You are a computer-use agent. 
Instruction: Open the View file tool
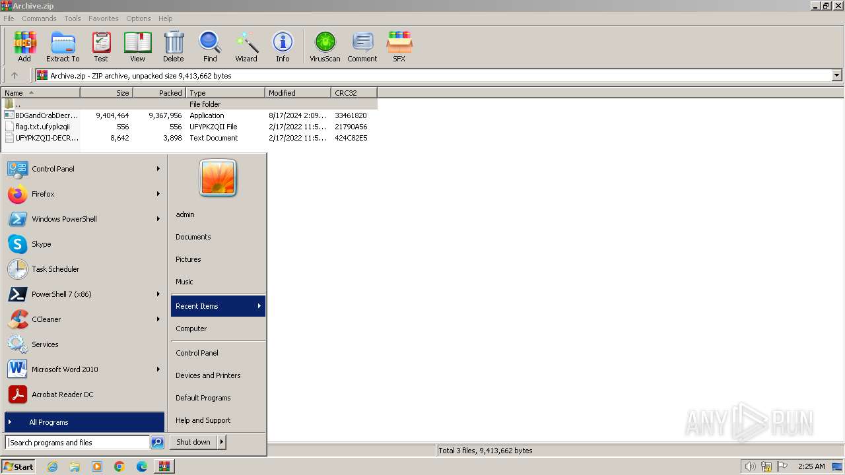(137, 46)
